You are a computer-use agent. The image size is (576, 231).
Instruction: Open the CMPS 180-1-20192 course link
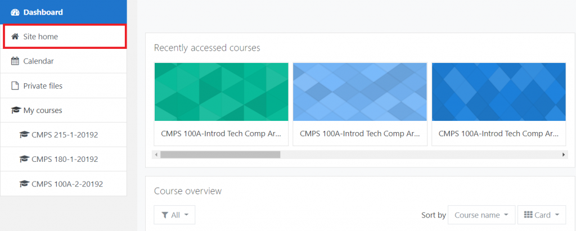[x=65, y=160]
